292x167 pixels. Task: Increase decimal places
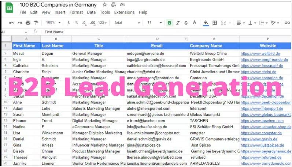[93, 23]
